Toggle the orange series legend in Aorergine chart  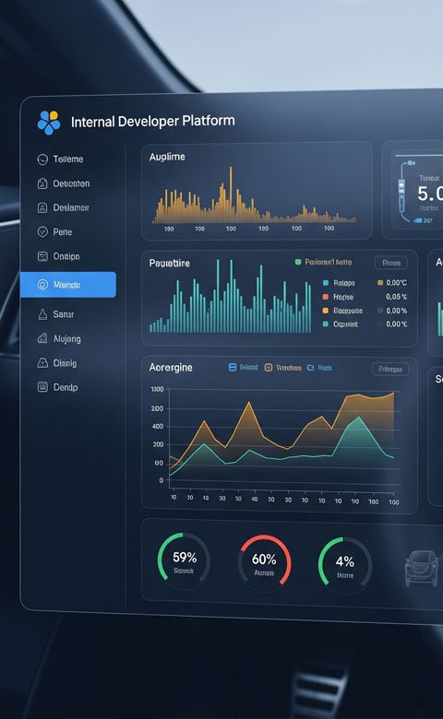(282, 368)
